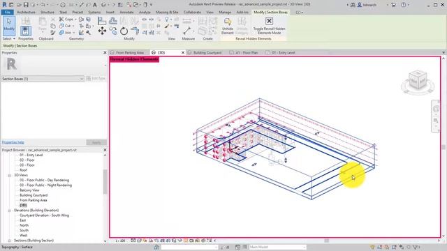Click the Copy to Clipboard icon

tap(53, 26)
